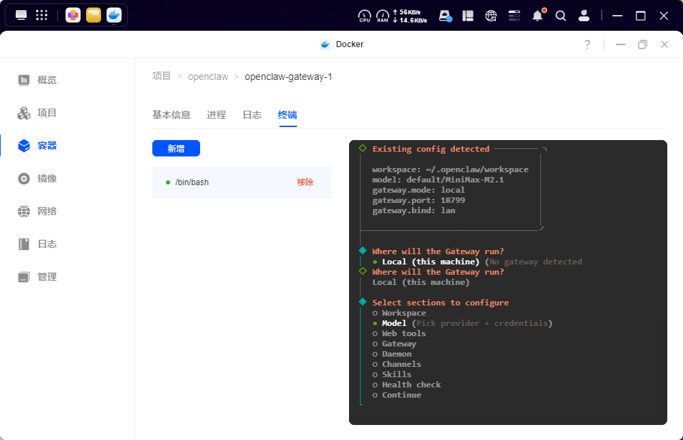Open the 镜像 (Images) section in the sidebar

point(46,178)
